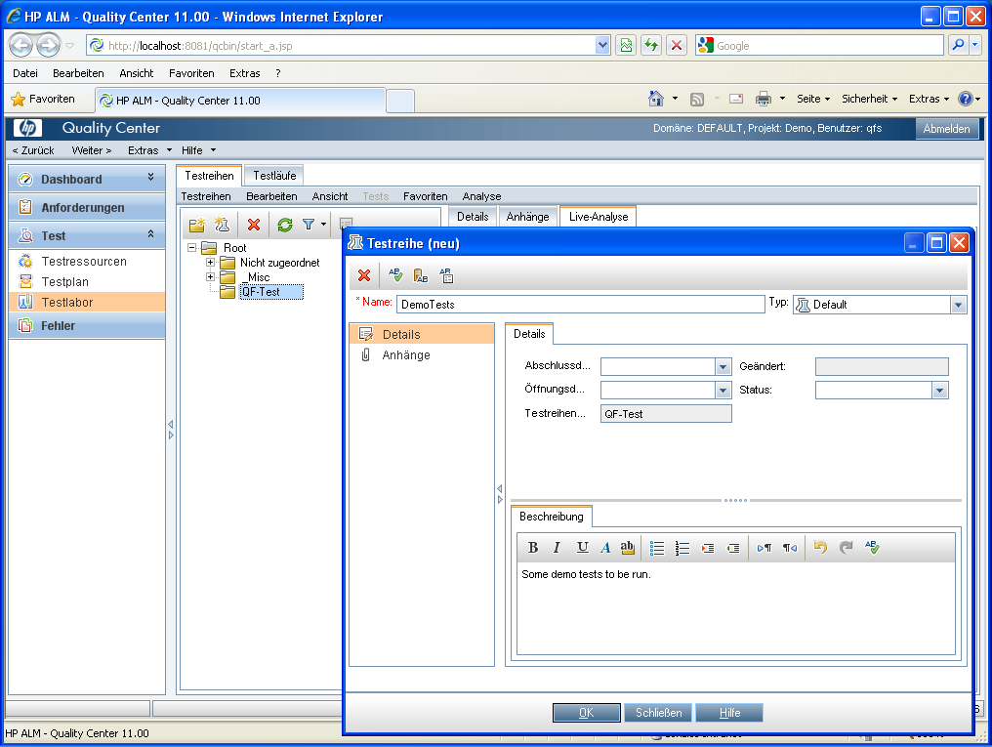
Task: Open spelling options icon in dialog toolbar
Action: 446,275
